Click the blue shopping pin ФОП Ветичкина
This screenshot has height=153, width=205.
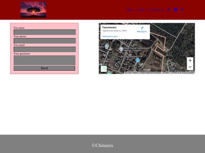click(137, 60)
